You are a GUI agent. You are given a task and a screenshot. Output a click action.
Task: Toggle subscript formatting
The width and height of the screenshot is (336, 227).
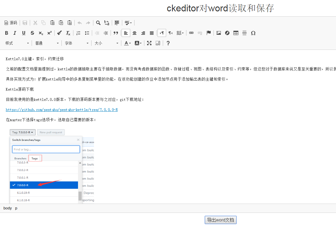(41, 33)
